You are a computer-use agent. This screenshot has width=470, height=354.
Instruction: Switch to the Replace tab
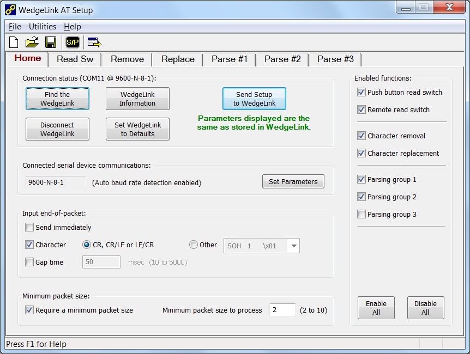click(178, 59)
